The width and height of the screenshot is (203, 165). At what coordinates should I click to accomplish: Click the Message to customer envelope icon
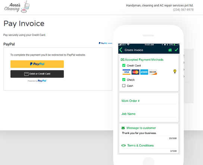pyautogui.click(x=123, y=128)
